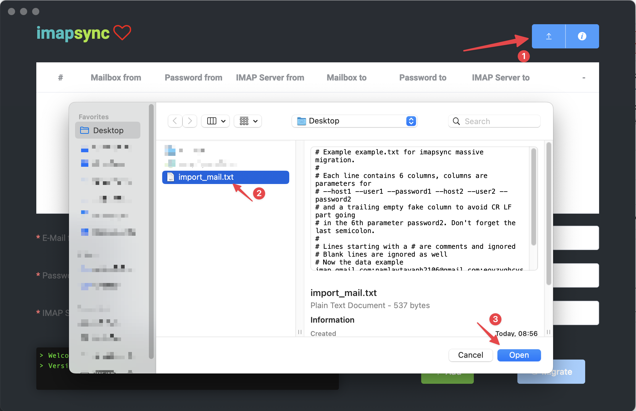Screen dimensions: 636x411
Task: Click 'Plain Text Document - 537 bytes' text
Action: (x=370, y=305)
